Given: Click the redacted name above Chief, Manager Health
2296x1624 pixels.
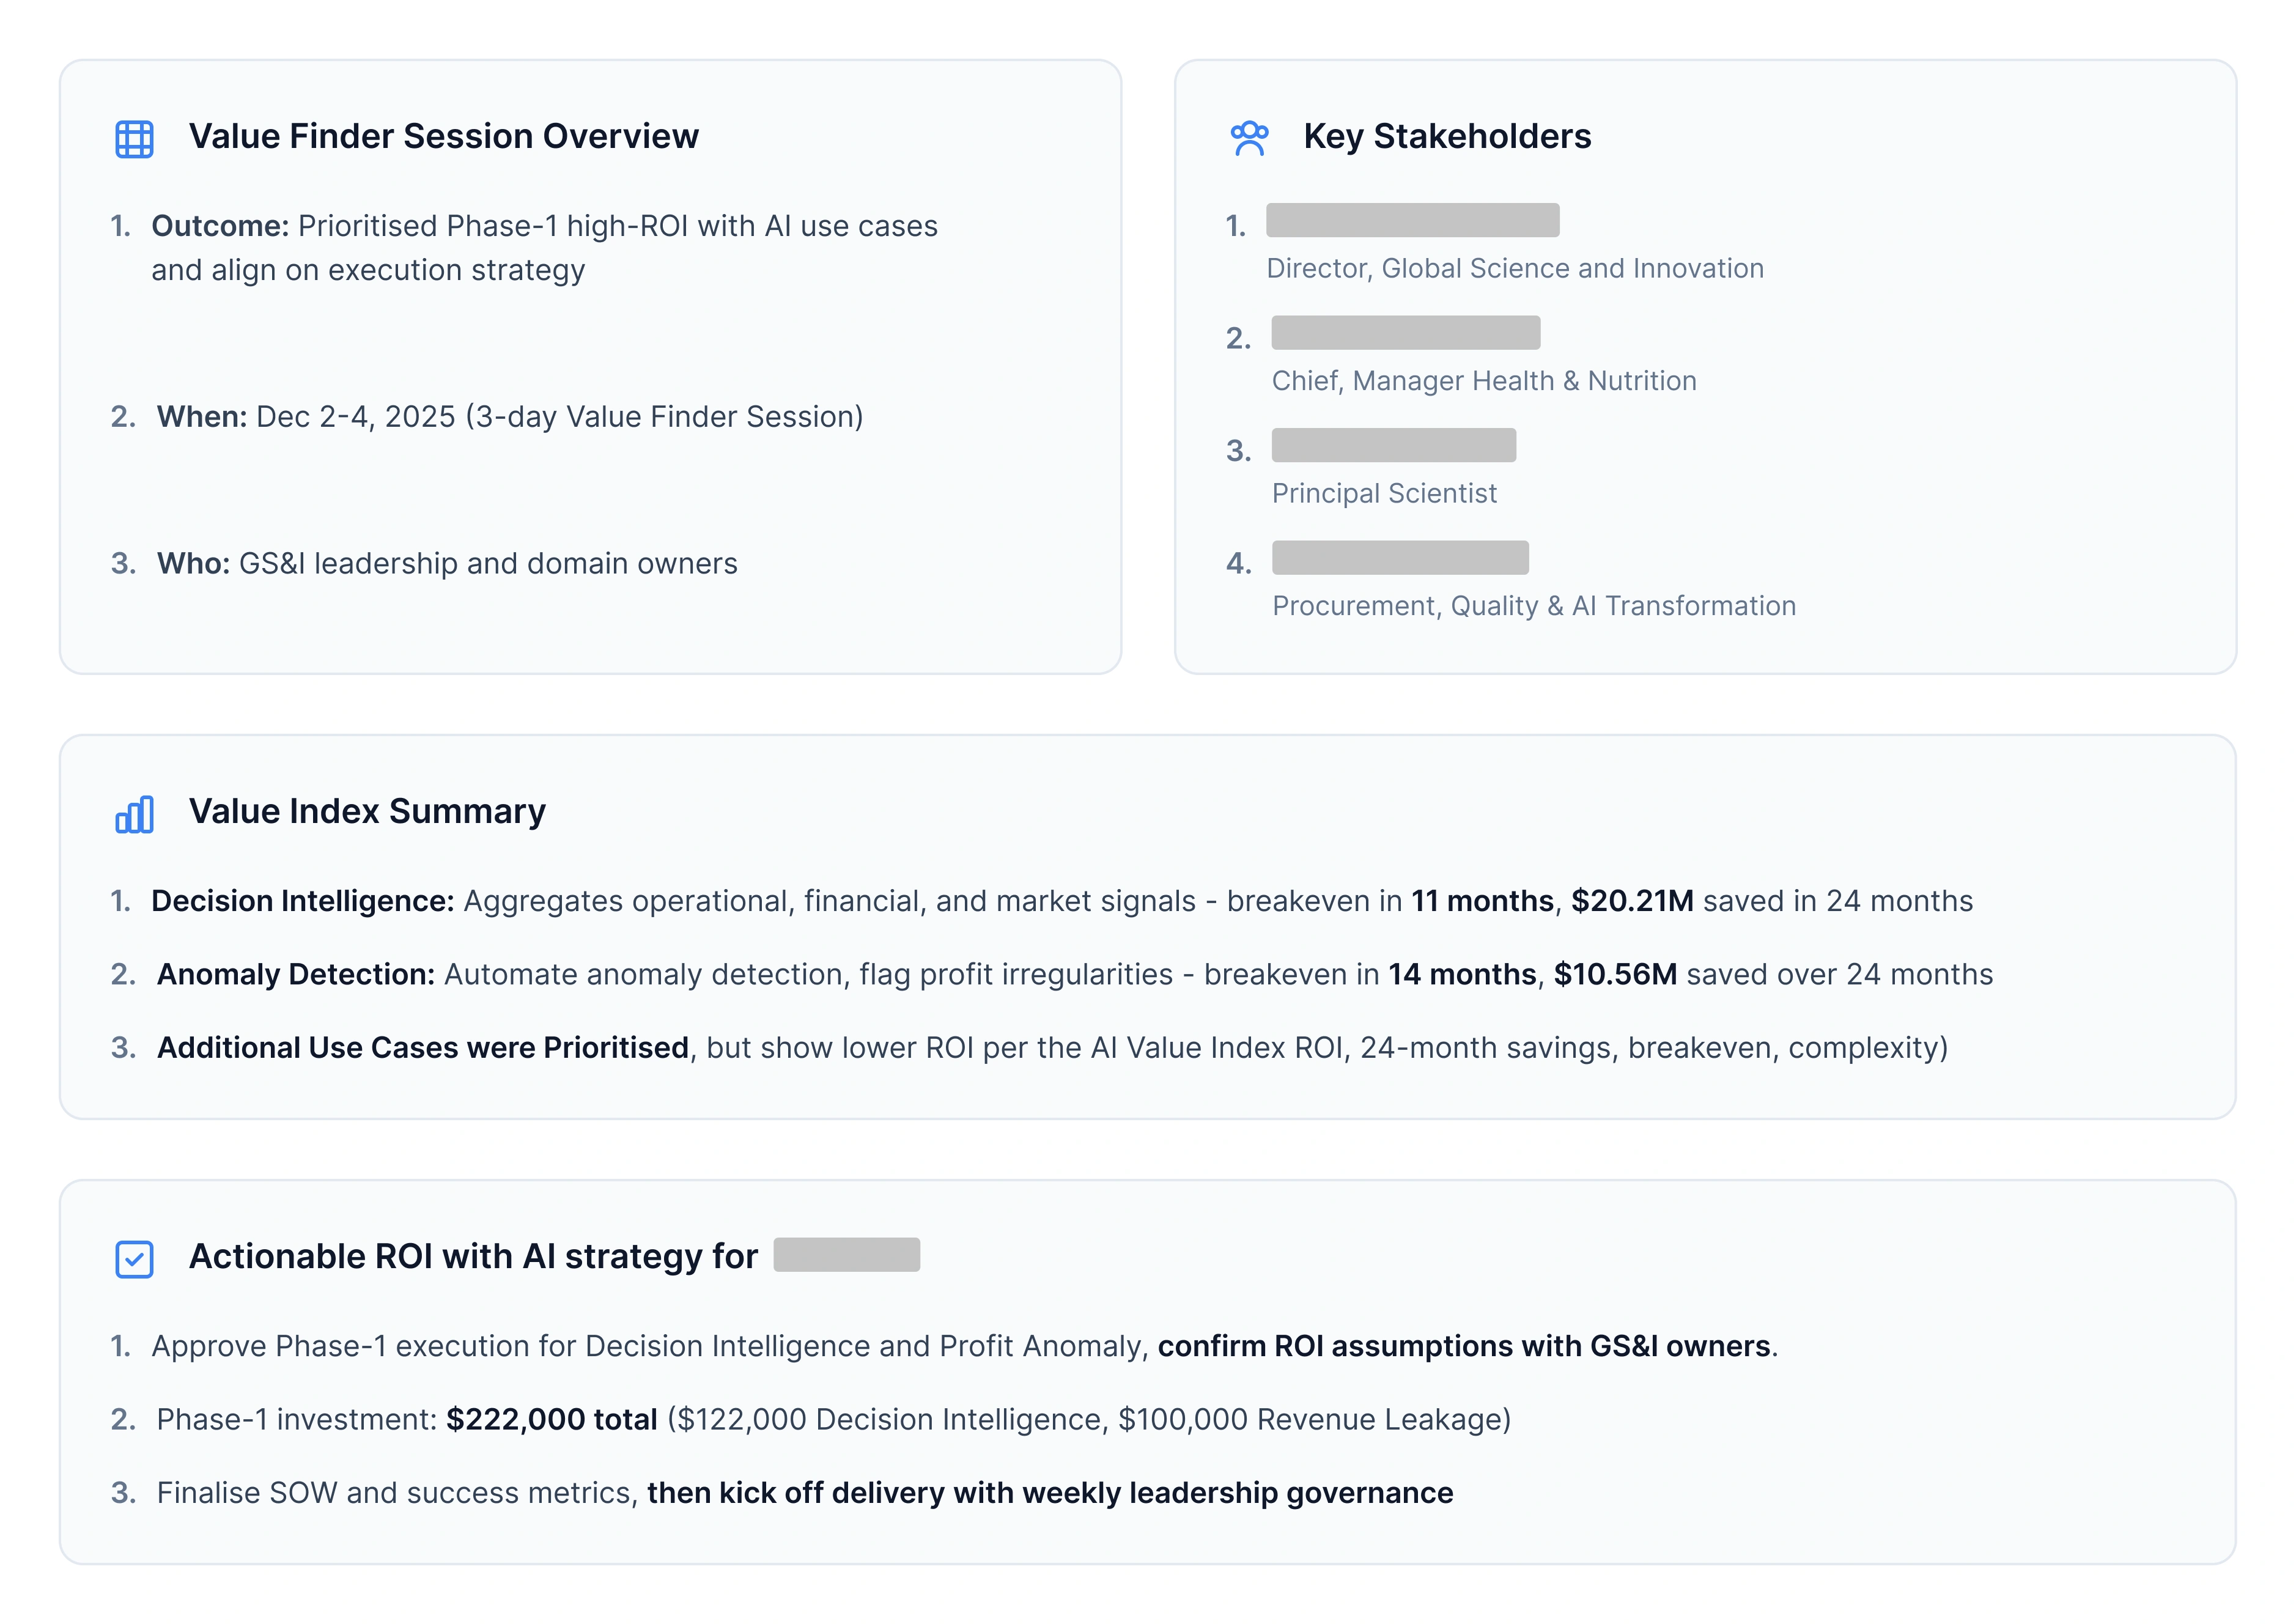Looking at the screenshot, I should (1405, 332).
